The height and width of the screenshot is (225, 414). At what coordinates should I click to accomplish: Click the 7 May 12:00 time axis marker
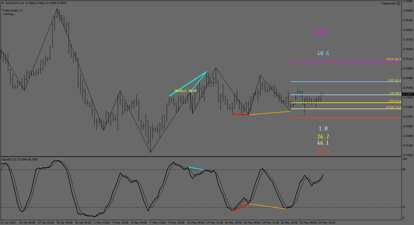[158, 222]
